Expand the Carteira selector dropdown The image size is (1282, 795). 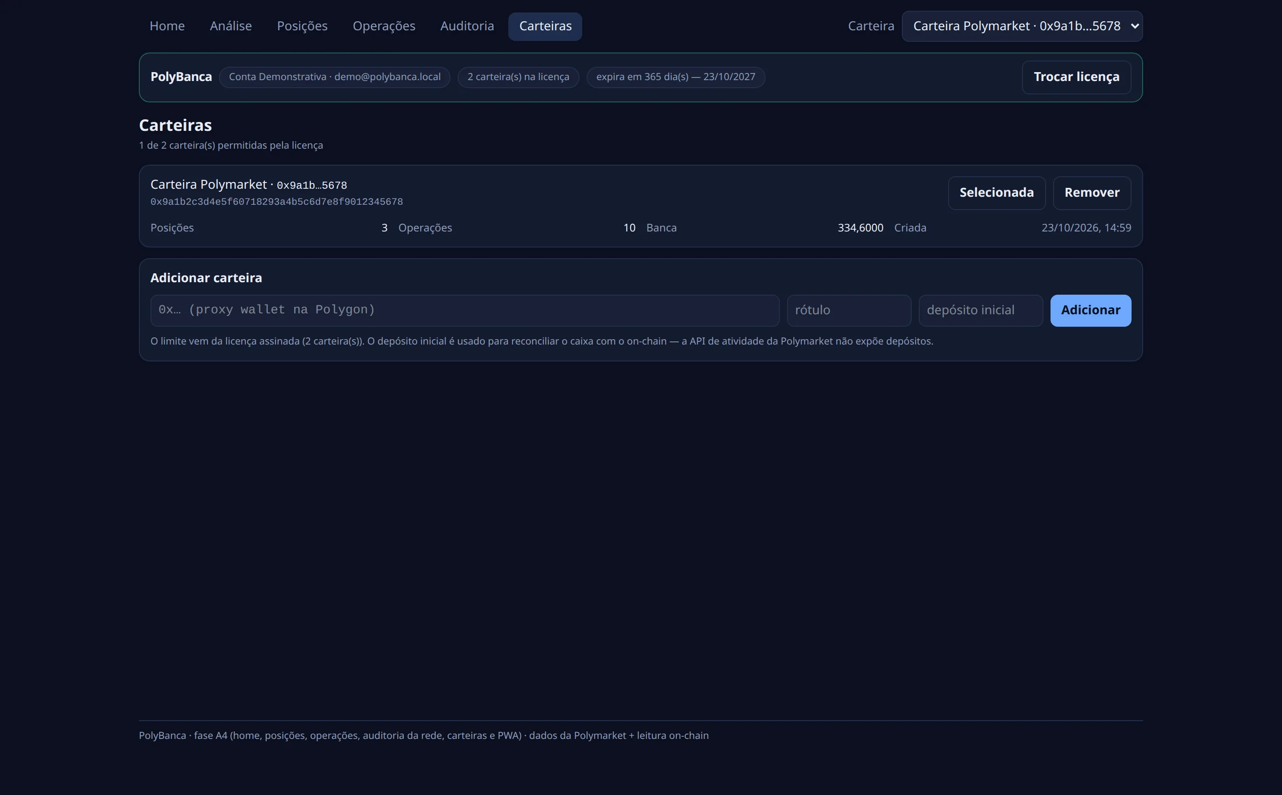[1022, 26]
